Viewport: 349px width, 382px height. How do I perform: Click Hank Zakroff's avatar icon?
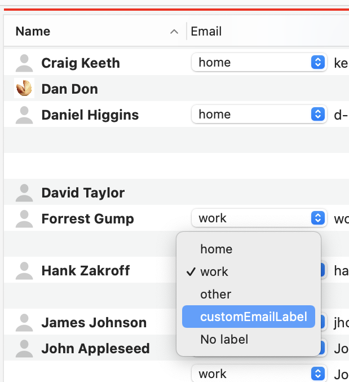pos(24,271)
